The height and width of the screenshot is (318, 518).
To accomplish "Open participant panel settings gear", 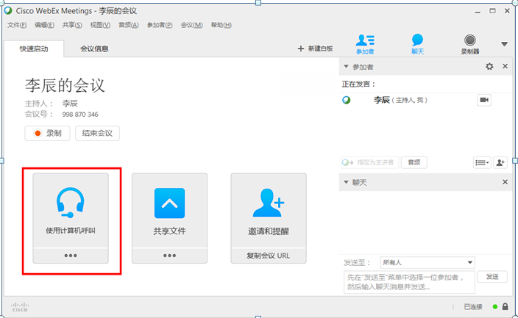I will [489, 66].
